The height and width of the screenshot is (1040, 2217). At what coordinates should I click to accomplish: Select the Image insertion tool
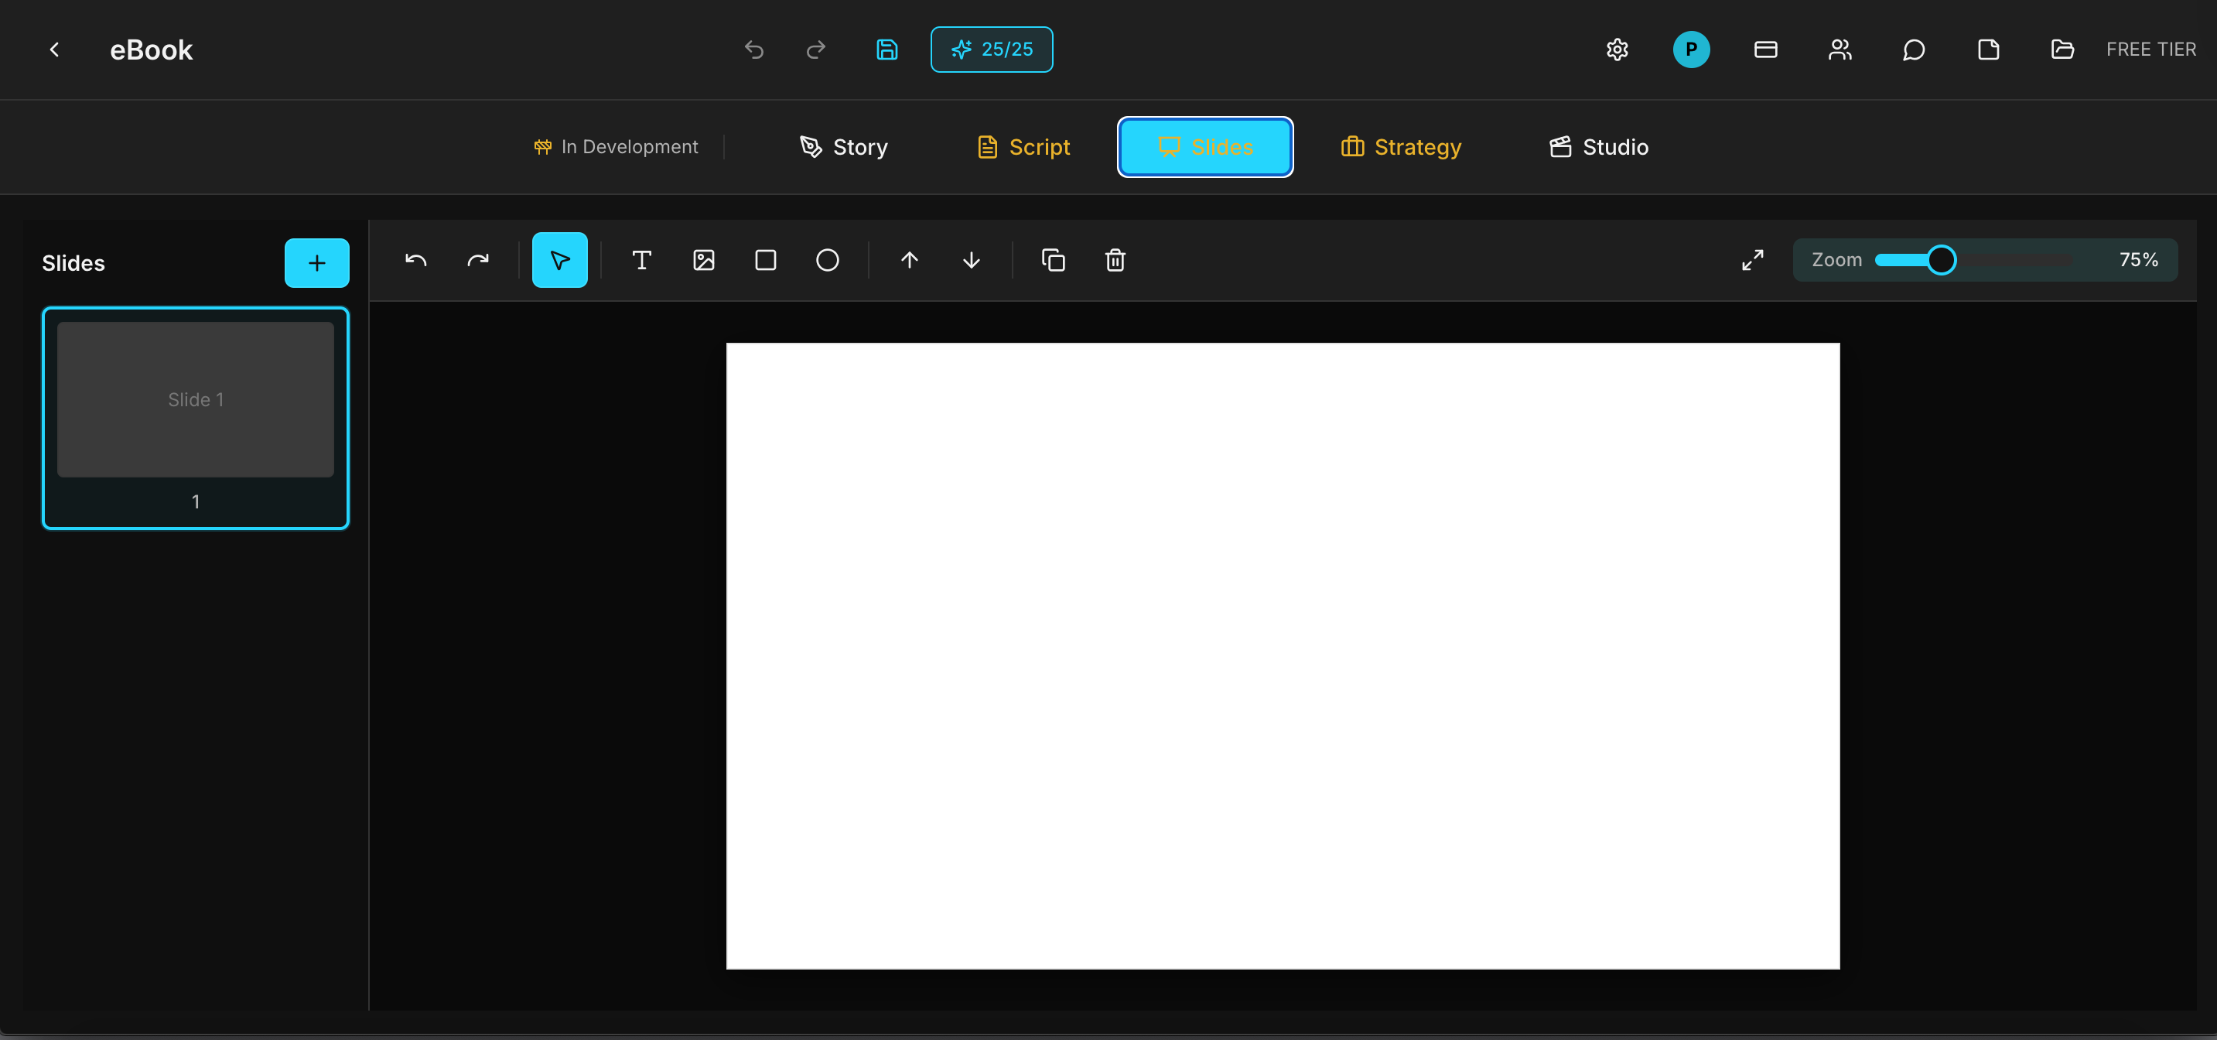click(x=702, y=260)
